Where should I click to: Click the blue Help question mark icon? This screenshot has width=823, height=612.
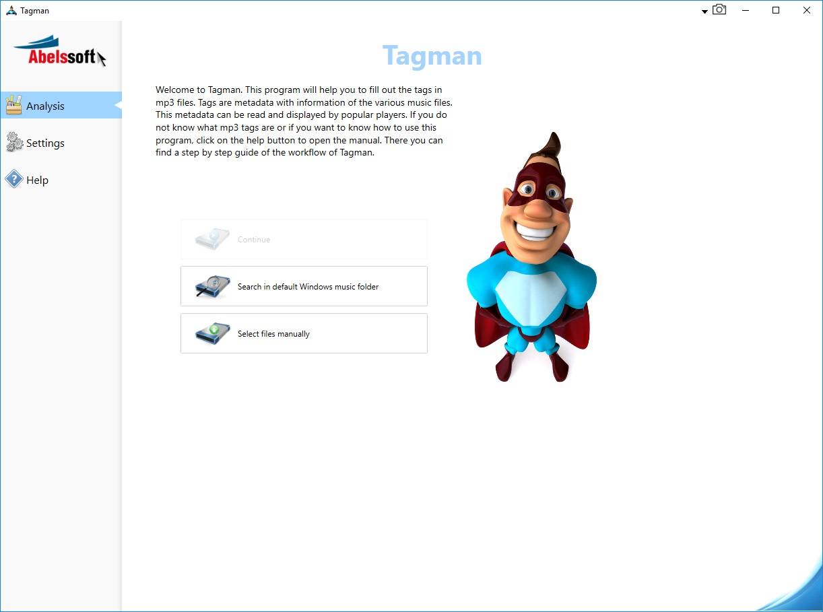pyautogui.click(x=13, y=179)
